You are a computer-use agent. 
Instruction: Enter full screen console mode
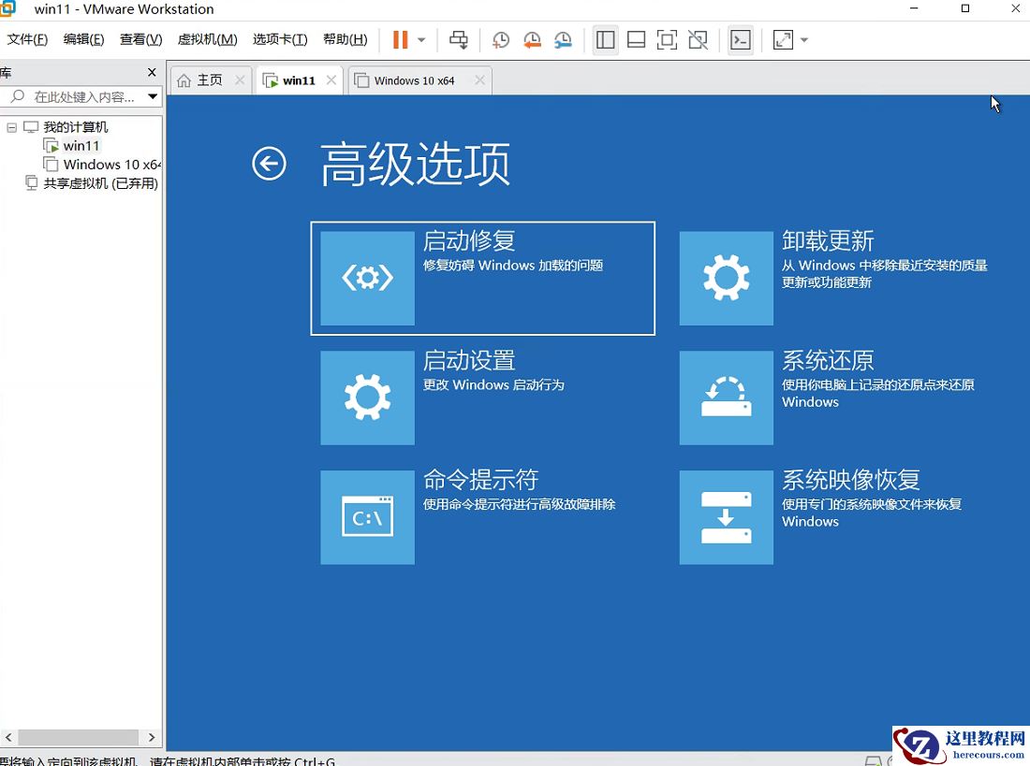click(665, 39)
